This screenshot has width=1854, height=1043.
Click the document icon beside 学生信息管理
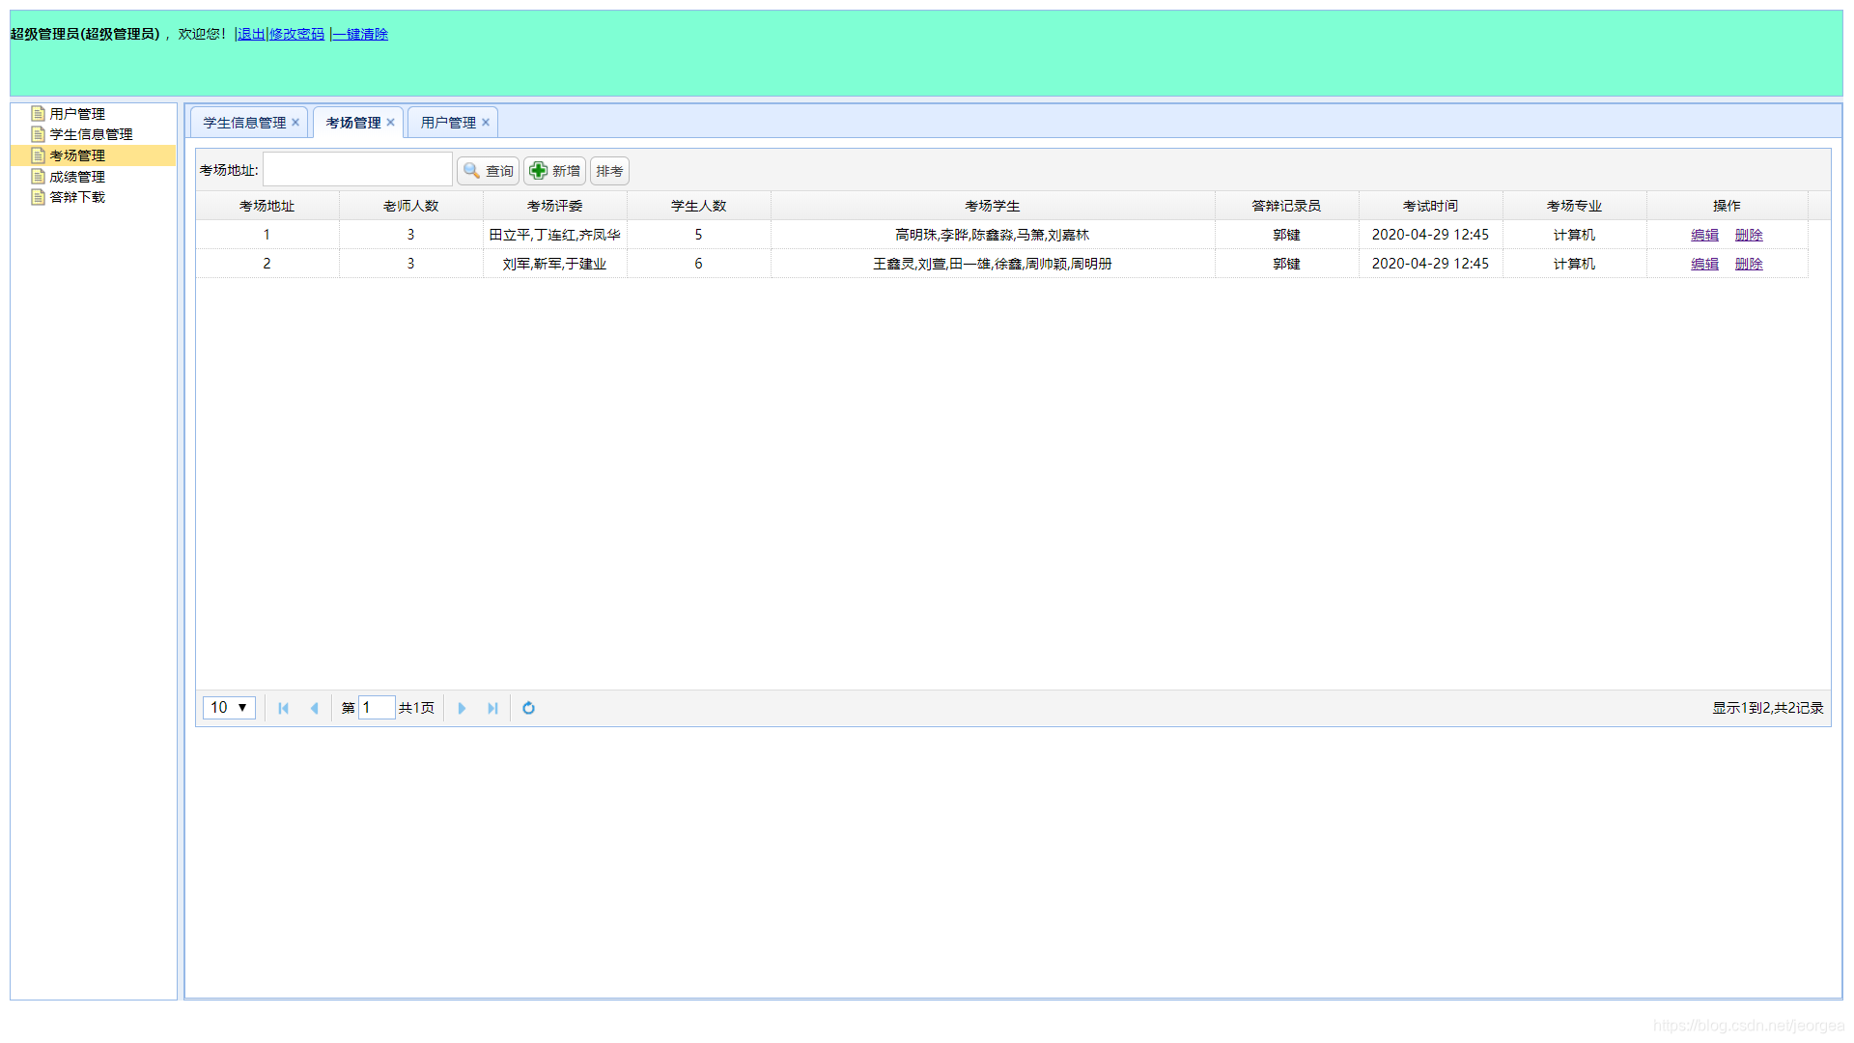pyautogui.click(x=39, y=134)
